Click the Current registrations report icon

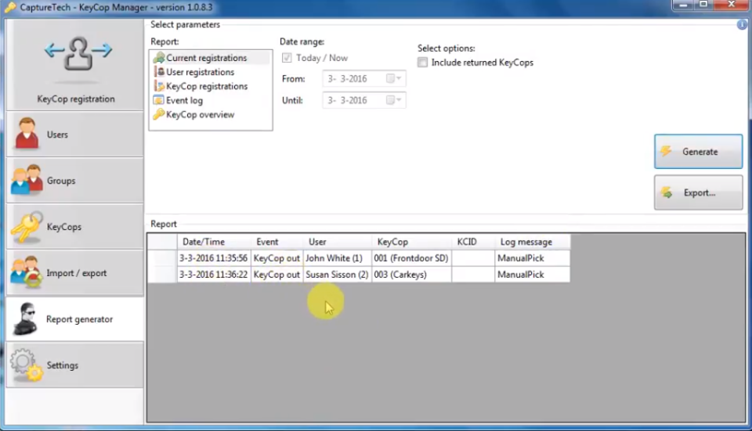click(x=159, y=58)
